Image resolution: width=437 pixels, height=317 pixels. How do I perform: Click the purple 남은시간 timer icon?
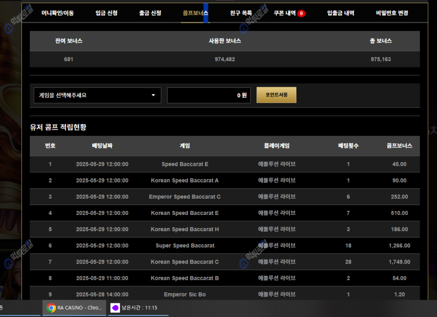click(x=115, y=308)
